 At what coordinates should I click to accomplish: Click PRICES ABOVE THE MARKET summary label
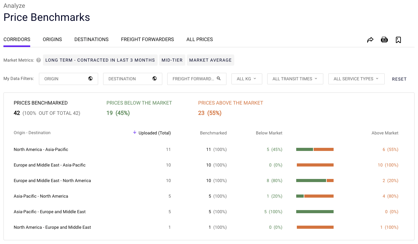[x=230, y=103]
